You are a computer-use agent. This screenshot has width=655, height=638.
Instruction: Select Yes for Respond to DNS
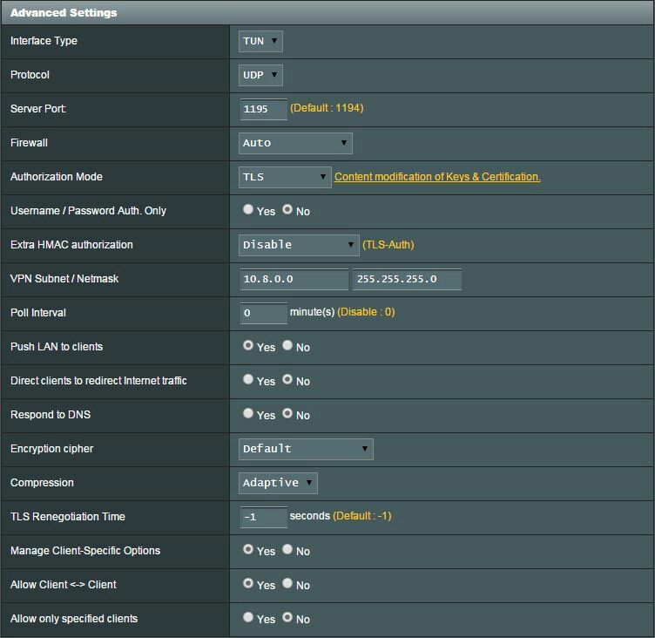[x=248, y=413]
